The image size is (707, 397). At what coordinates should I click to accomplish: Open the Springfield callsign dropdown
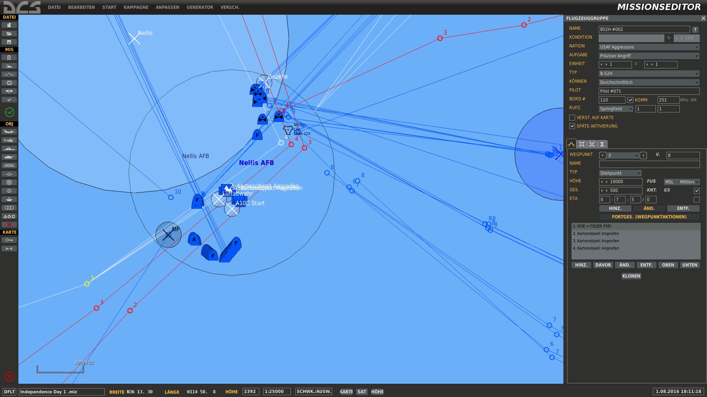click(x=616, y=109)
